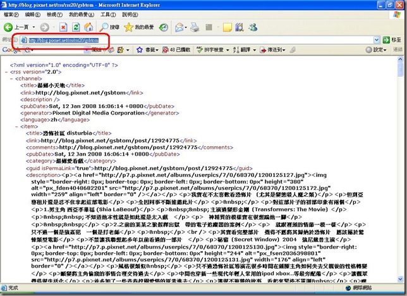Click the grey Forward arrow button
407x296 pixels.
[45, 27]
